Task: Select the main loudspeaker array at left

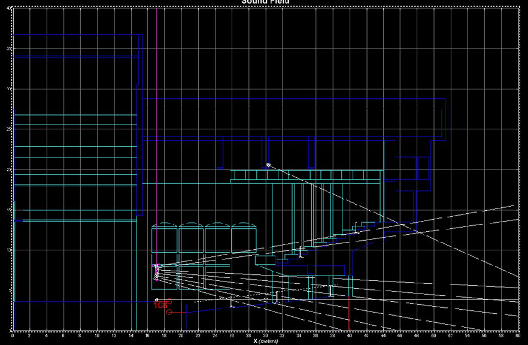Action: point(157,272)
